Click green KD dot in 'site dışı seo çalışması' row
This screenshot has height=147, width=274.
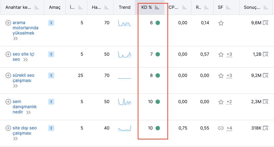158,128
